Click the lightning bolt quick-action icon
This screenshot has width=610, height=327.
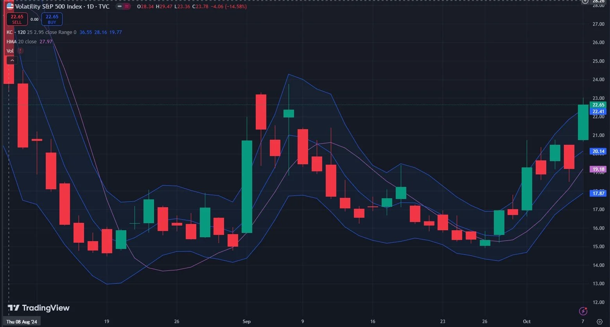(583, 311)
